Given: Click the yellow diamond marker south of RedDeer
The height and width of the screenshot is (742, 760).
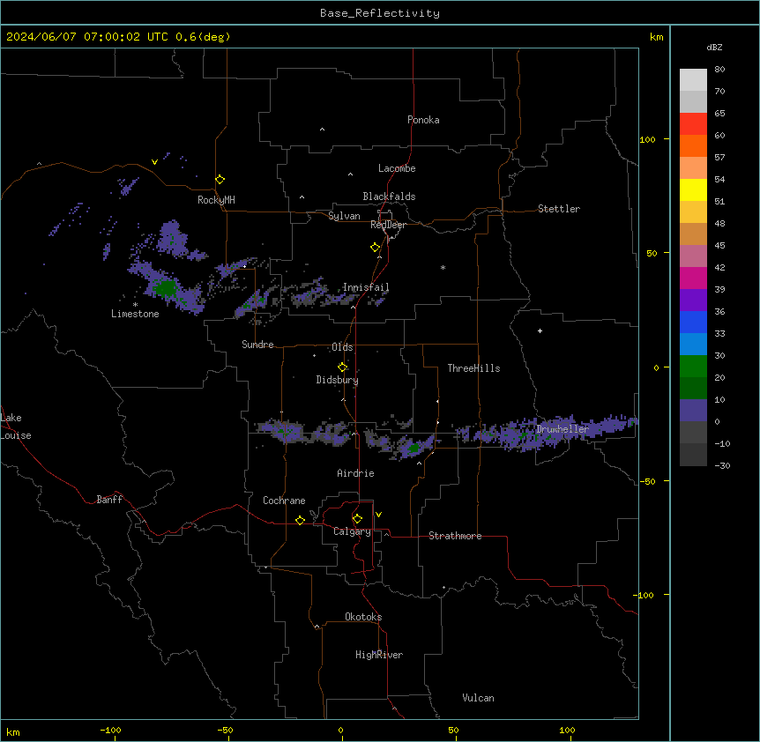Looking at the screenshot, I should tap(376, 248).
